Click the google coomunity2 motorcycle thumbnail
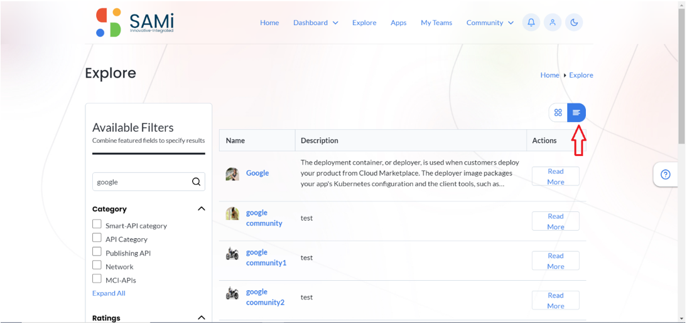 (x=232, y=293)
